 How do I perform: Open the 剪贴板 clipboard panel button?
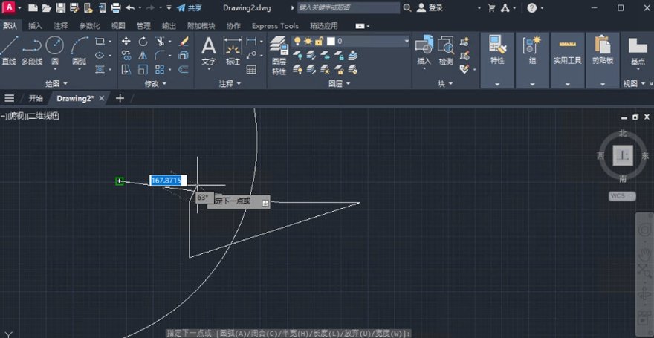[x=603, y=50]
